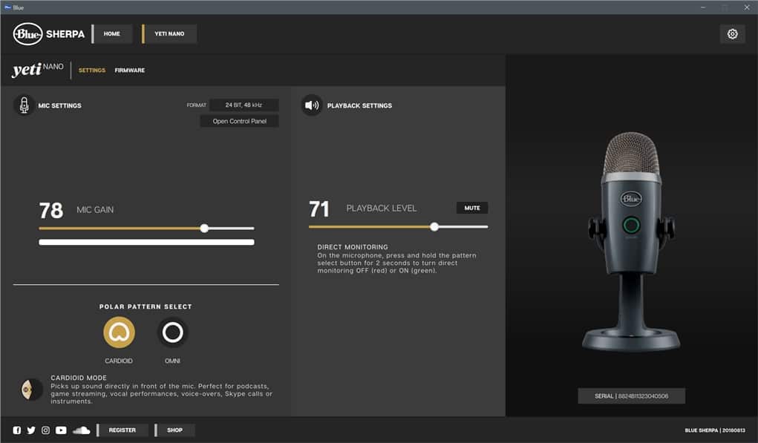The width and height of the screenshot is (758, 443).
Task: Mute the playback level
Action: (x=472, y=208)
